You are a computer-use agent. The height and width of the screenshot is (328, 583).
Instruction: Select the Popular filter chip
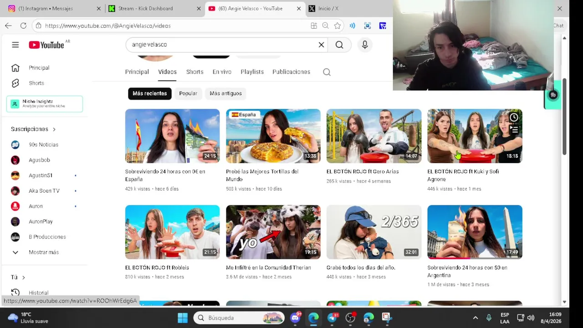coord(188,93)
